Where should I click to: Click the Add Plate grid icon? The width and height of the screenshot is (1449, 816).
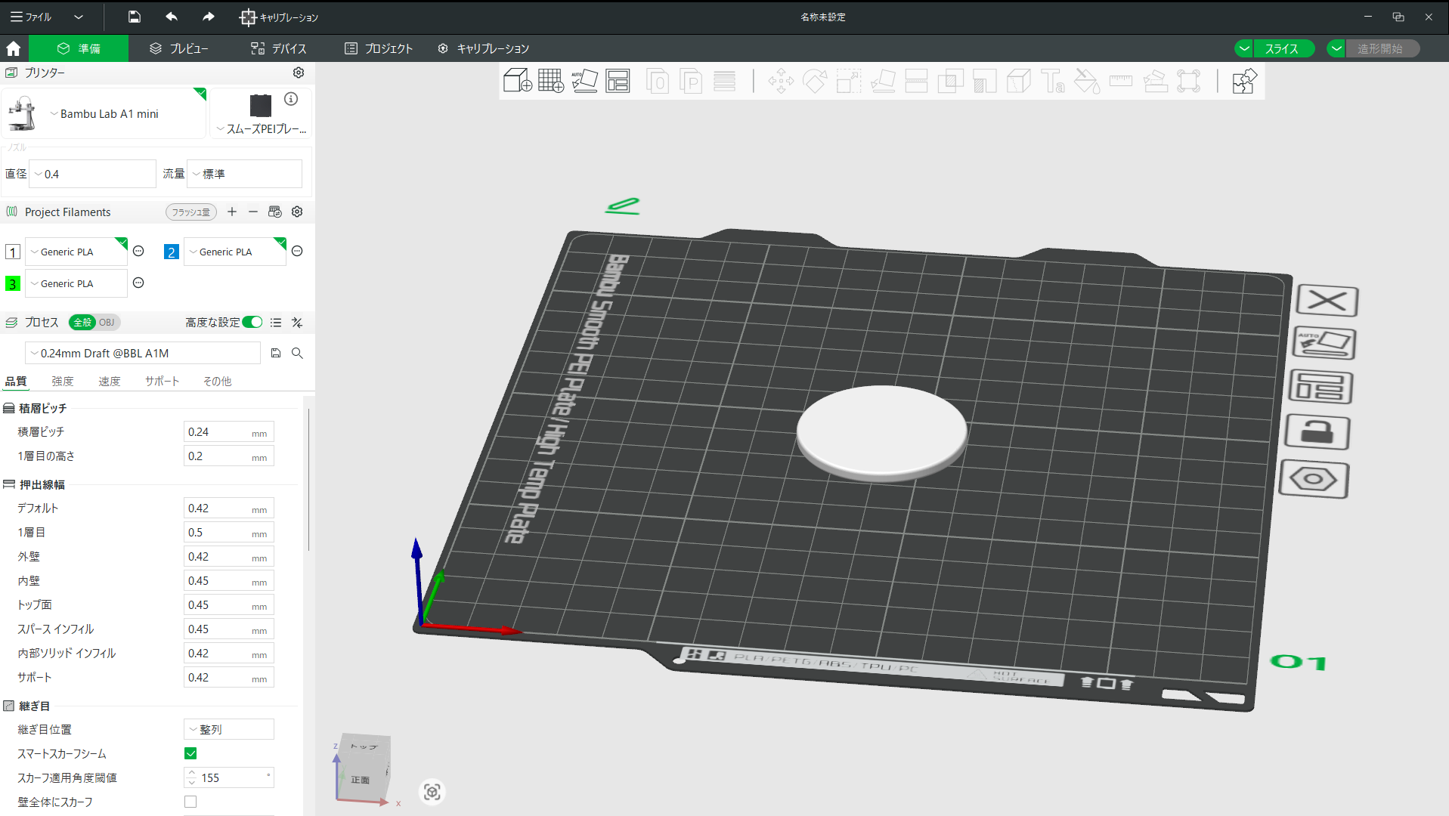tap(550, 81)
